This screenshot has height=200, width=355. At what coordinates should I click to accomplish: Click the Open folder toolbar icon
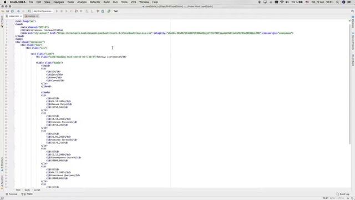tap(3, 11)
